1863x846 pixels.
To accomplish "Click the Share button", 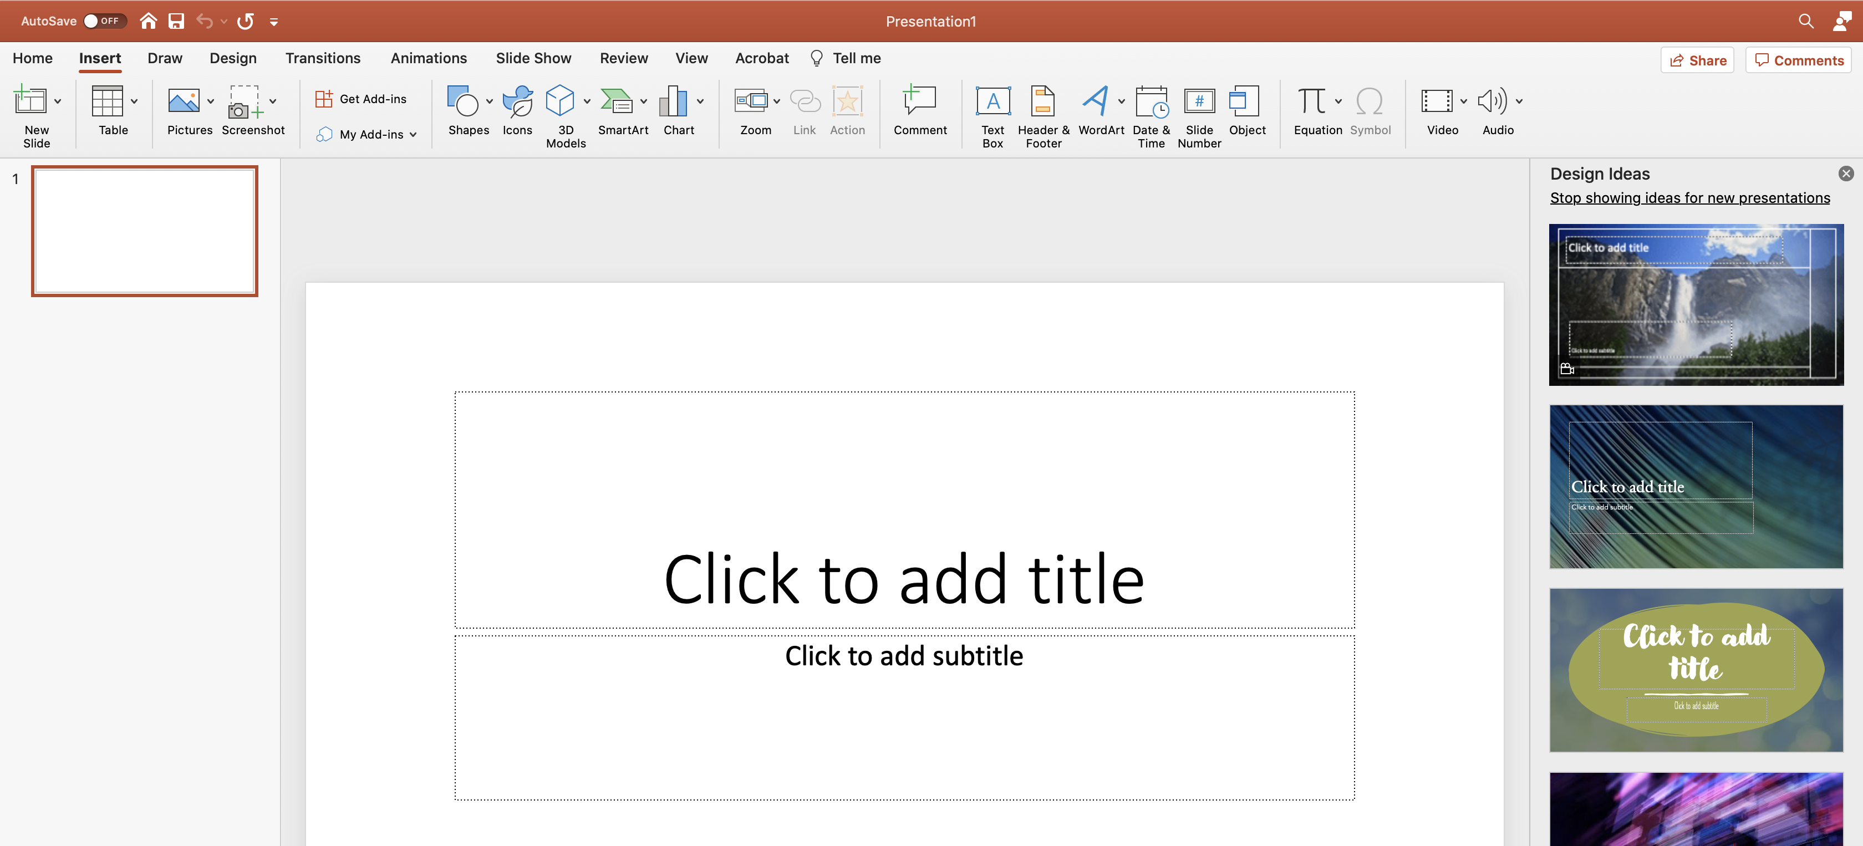I will tap(1697, 61).
